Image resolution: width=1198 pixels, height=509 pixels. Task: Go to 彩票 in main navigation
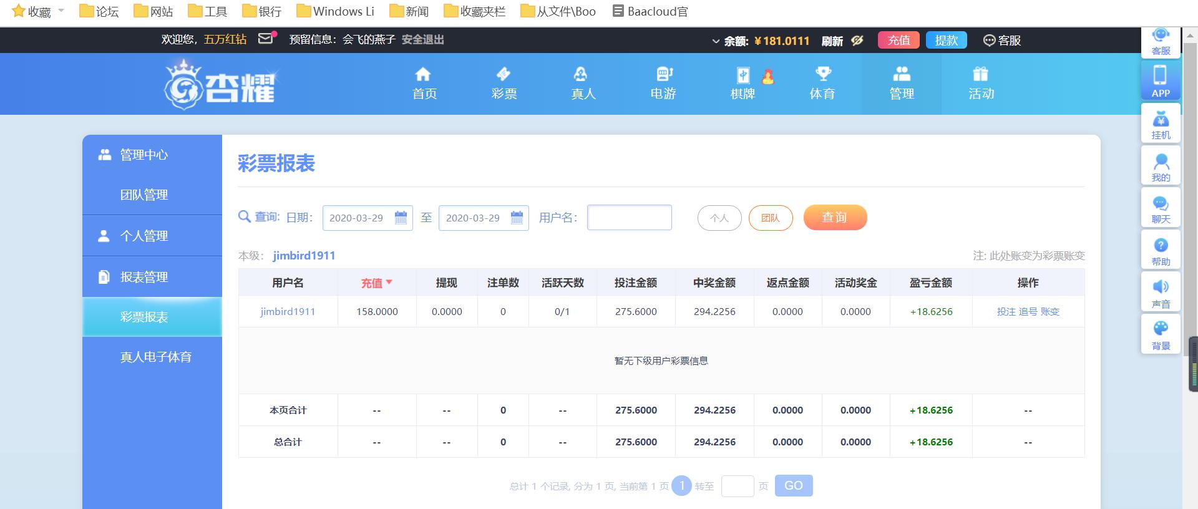504,84
